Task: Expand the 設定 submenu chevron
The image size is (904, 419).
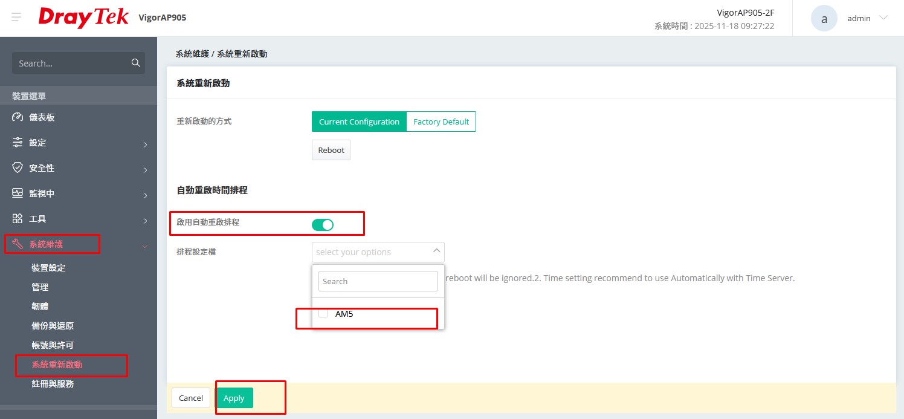Action: click(x=145, y=145)
